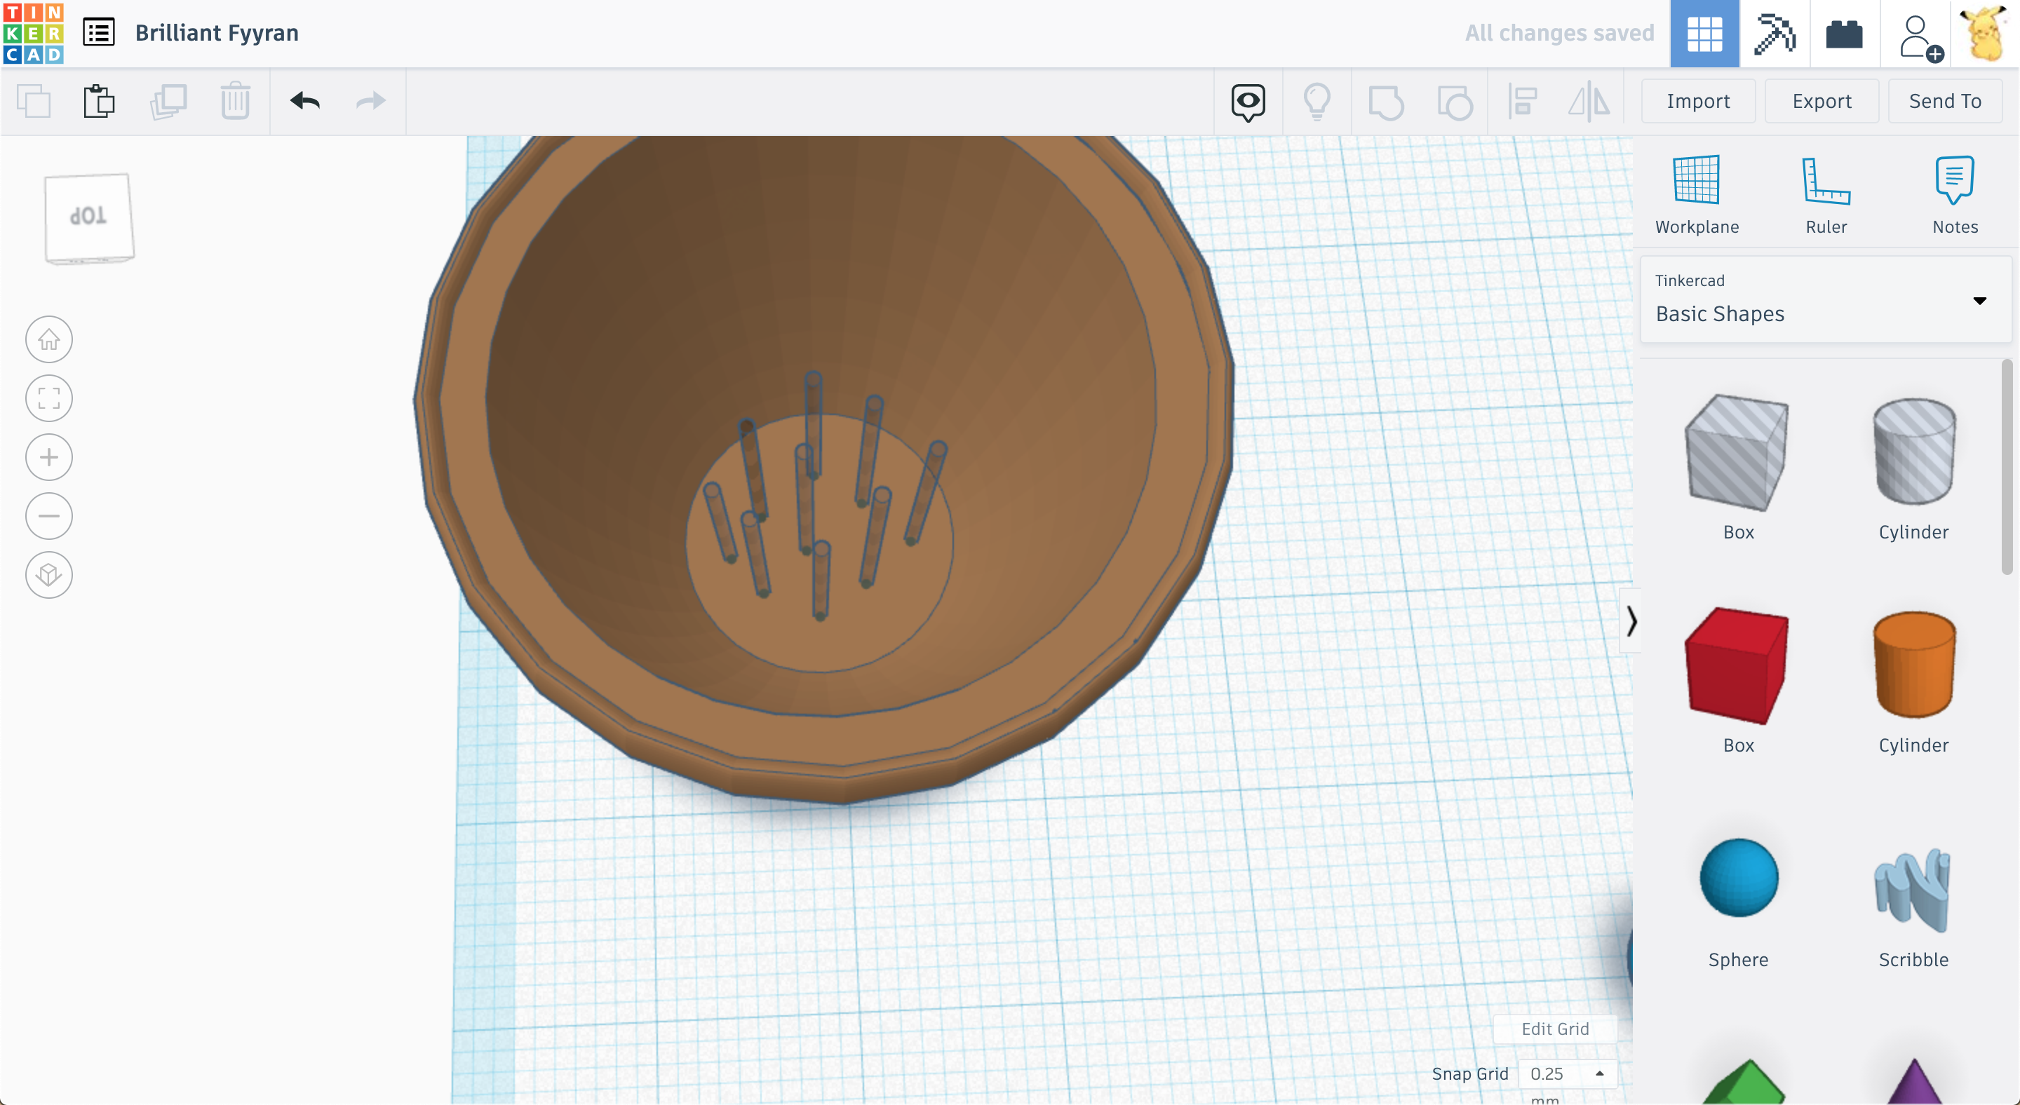Switch to Blocks pickaxe mode tab
This screenshot has width=2020, height=1105.
click(x=1775, y=34)
